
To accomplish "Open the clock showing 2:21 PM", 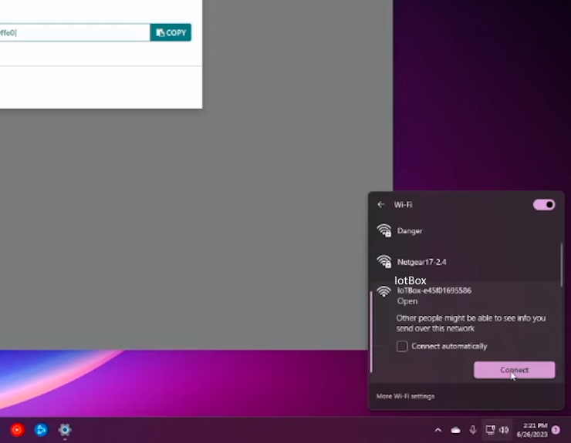I will (x=532, y=430).
